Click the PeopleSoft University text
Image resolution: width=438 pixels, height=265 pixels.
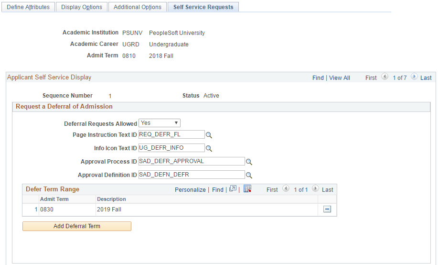pos(177,33)
